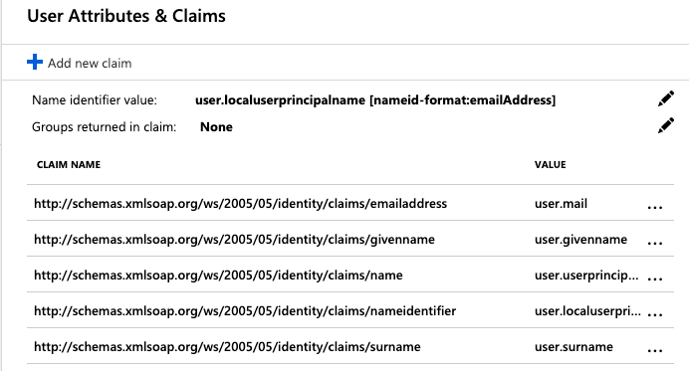Edit Groups returned in claim with pencil icon
The width and height of the screenshot is (689, 371).
point(666,125)
